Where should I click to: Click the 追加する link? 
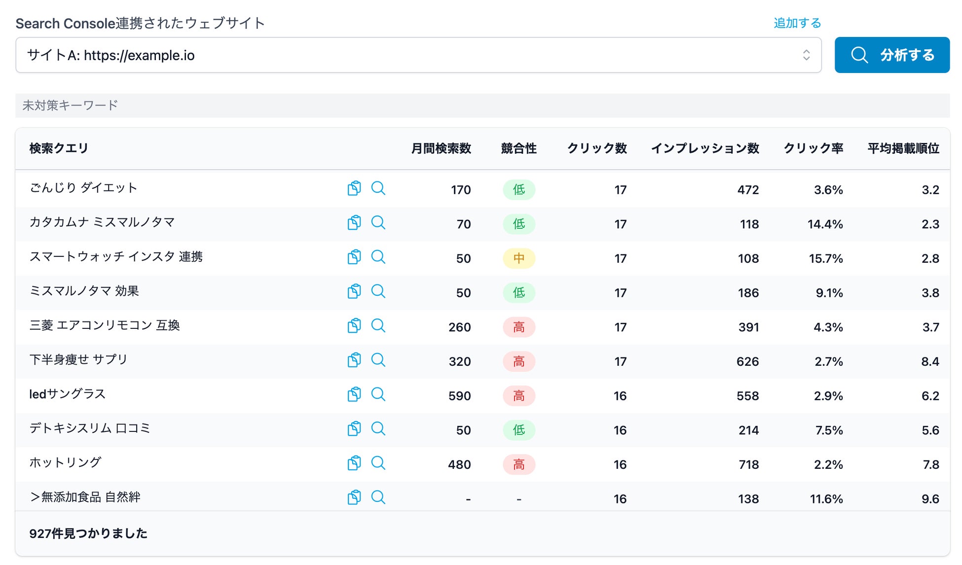pos(797,23)
